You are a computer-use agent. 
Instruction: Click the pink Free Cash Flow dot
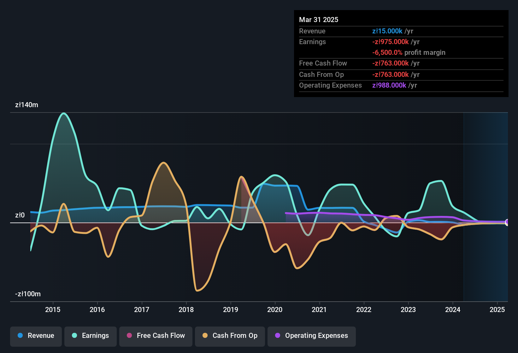tap(129, 335)
